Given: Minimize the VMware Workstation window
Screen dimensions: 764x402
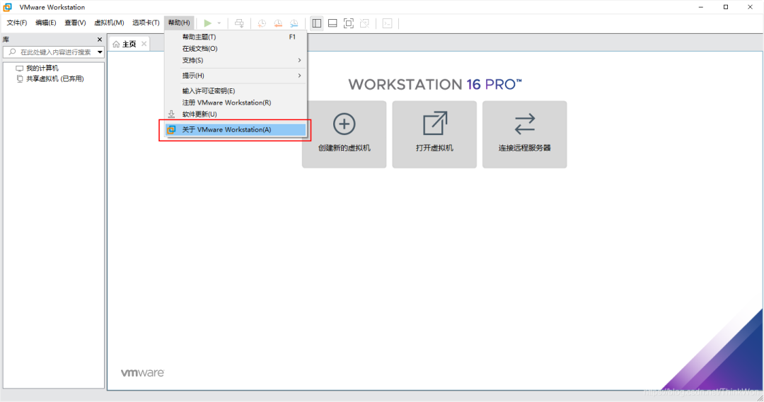Looking at the screenshot, I should (700, 7).
